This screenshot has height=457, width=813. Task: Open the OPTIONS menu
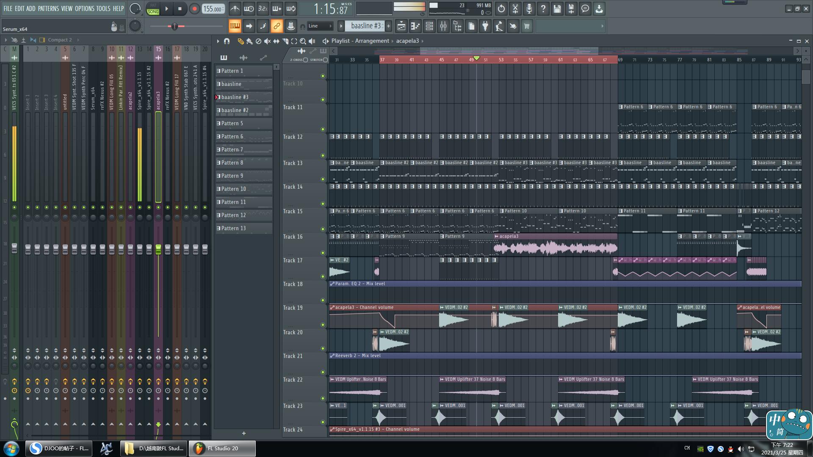[x=85, y=8]
